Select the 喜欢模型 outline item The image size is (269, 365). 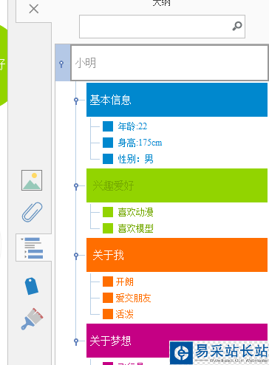[x=136, y=228]
